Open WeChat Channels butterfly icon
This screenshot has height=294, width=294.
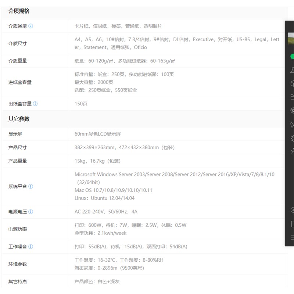tap(292, 125)
